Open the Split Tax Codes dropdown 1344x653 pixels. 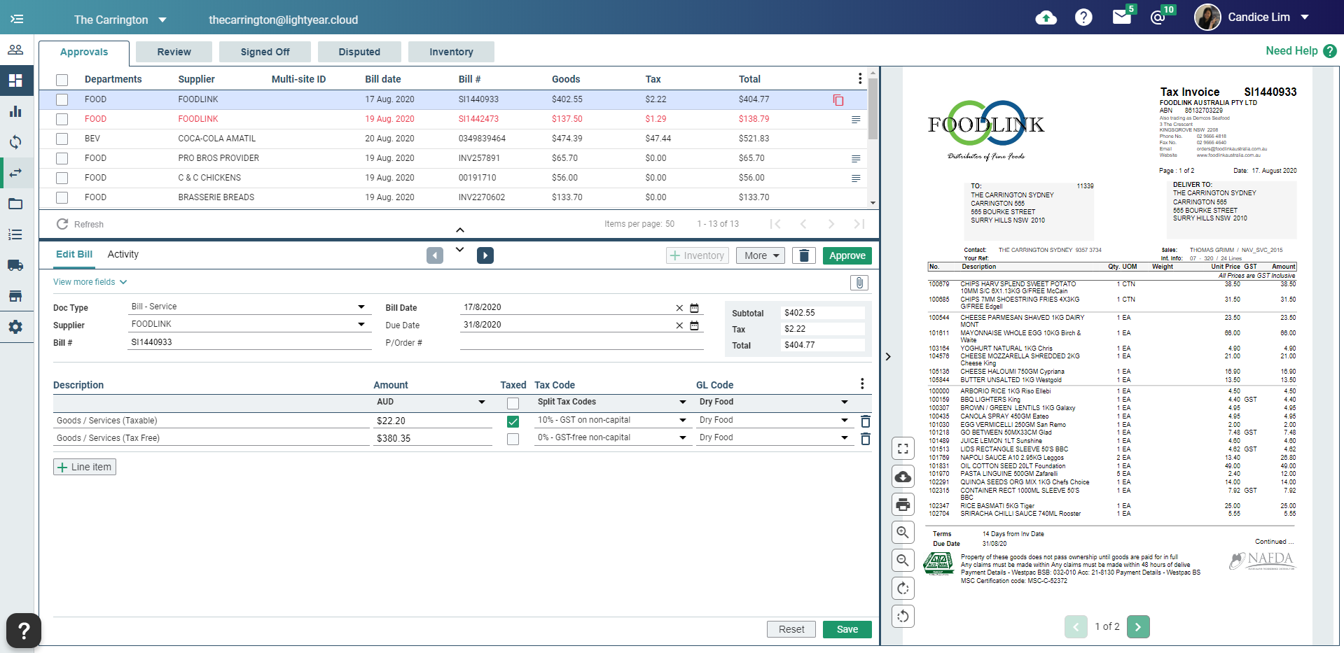point(611,402)
